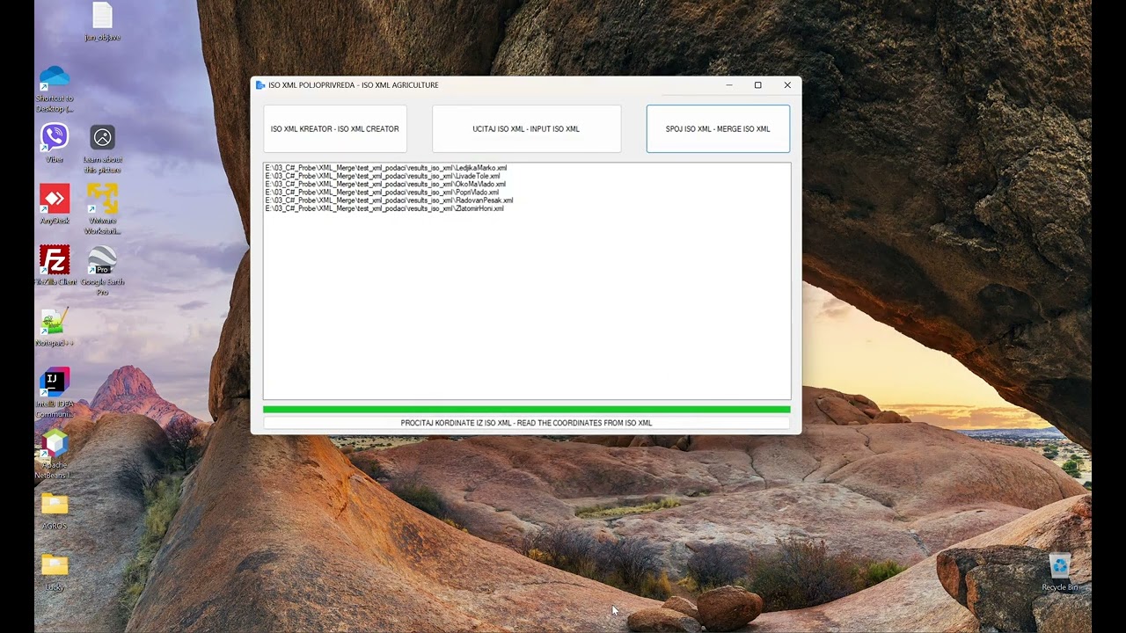The width and height of the screenshot is (1126, 633).
Task: Minimize the ISO XML AGRICULTURE window
Action: pyautogui.click(x=728, y=85)
